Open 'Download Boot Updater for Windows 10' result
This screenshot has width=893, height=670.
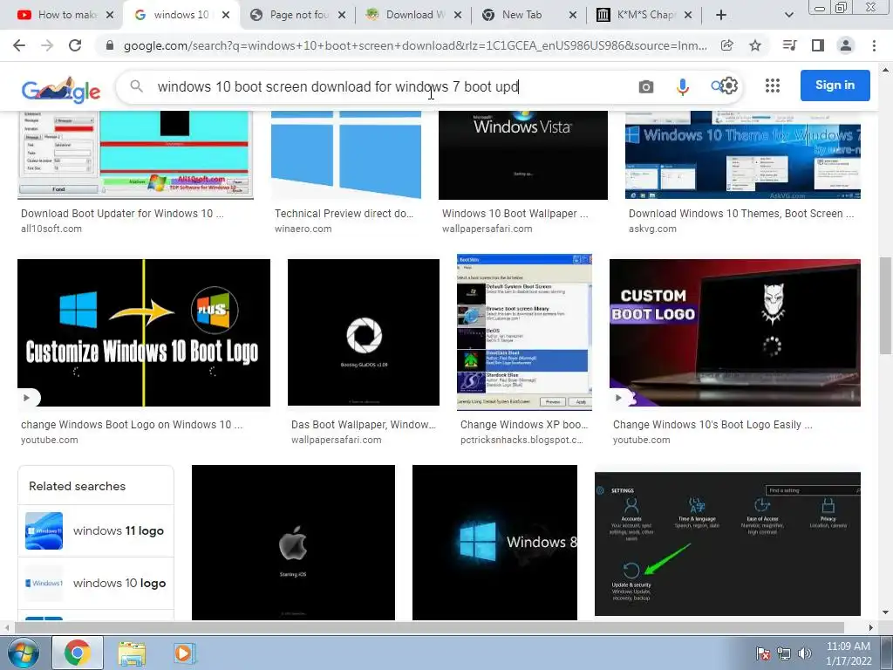(x=122, y=214)
